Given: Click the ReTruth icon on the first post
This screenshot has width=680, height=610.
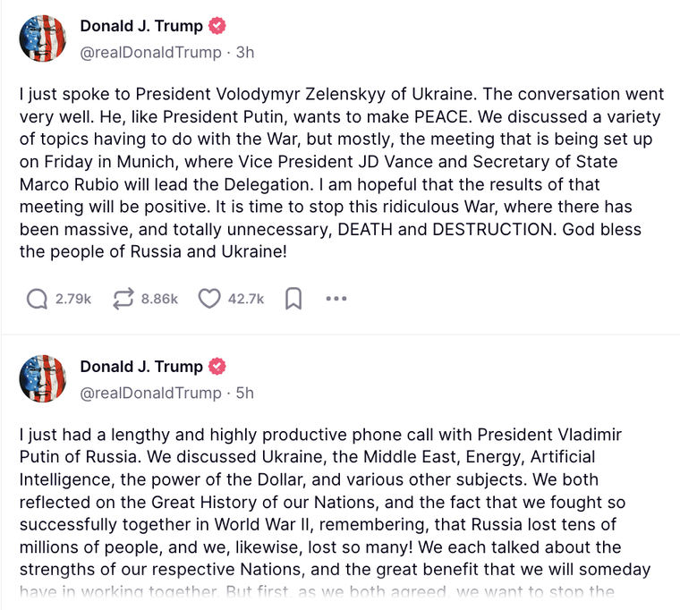Looking at the screenshot, I should 123,299.
